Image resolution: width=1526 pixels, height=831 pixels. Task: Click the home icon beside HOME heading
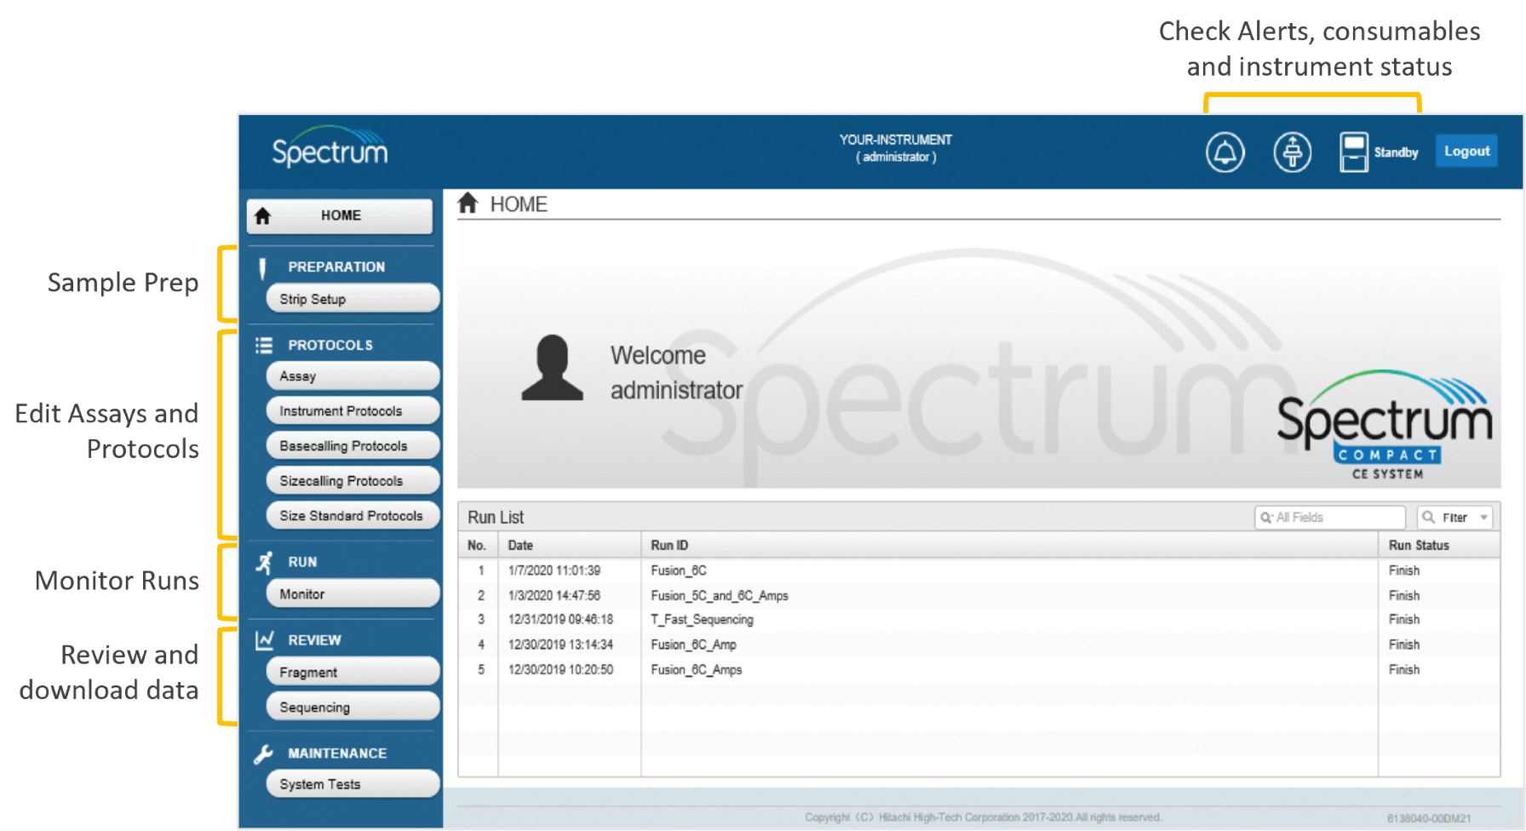(468, 203)
